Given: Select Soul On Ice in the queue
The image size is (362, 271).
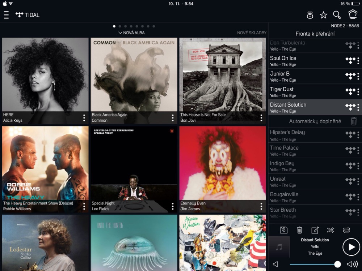Looking at the screenshot, I should point(315,61).
